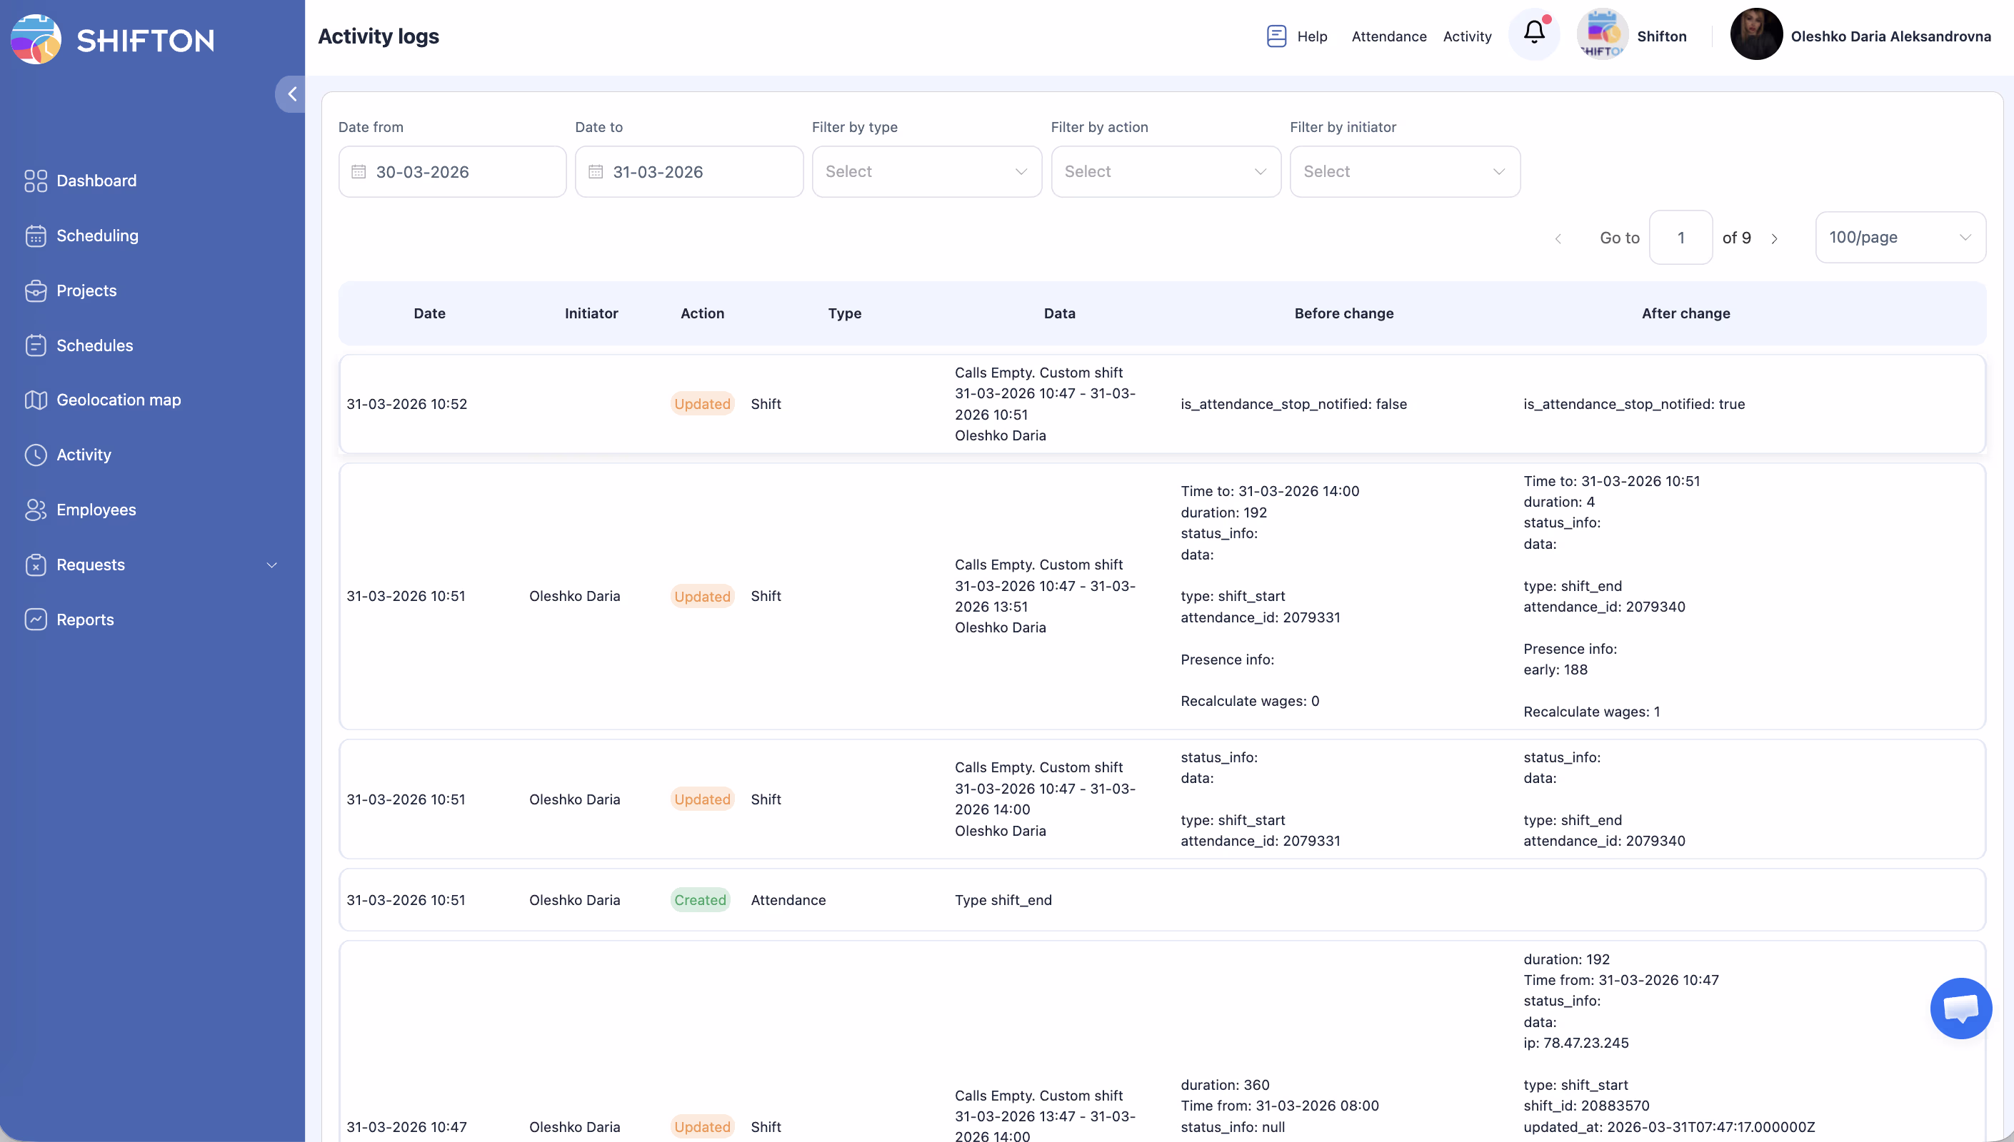Open the live chat bubble
The height and width of the screenshot is (1142, 2014).
[x=1960, y=1008]
